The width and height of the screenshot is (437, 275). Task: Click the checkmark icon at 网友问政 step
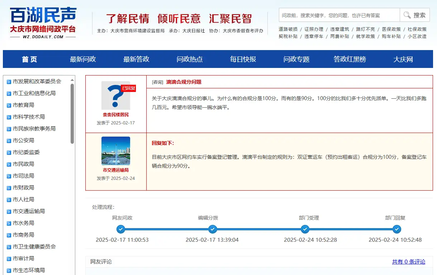point(121,230)
